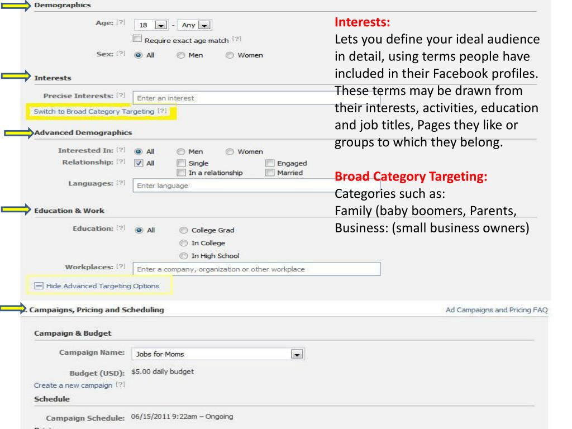Click the Create a new campaign link
572x429 pixels.
click(x=73, y=385)
